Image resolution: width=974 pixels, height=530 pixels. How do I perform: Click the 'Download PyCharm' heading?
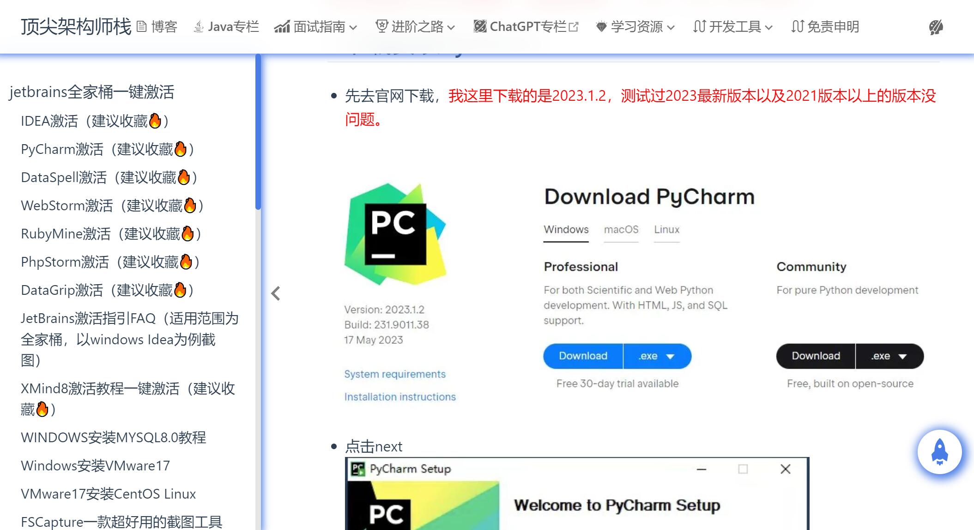tap(649, 197)
